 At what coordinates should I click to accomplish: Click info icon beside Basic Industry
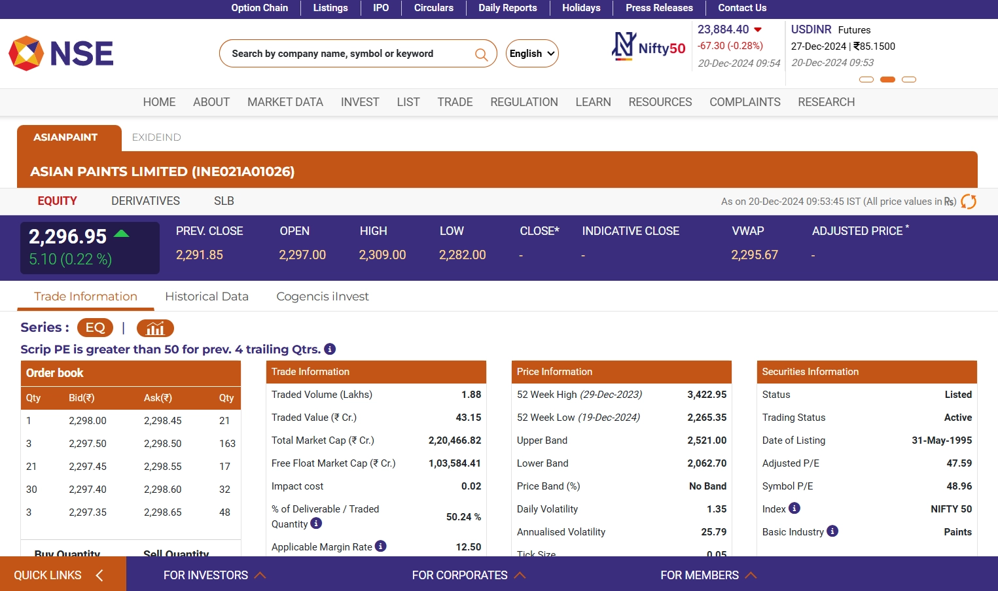point(832,531)
